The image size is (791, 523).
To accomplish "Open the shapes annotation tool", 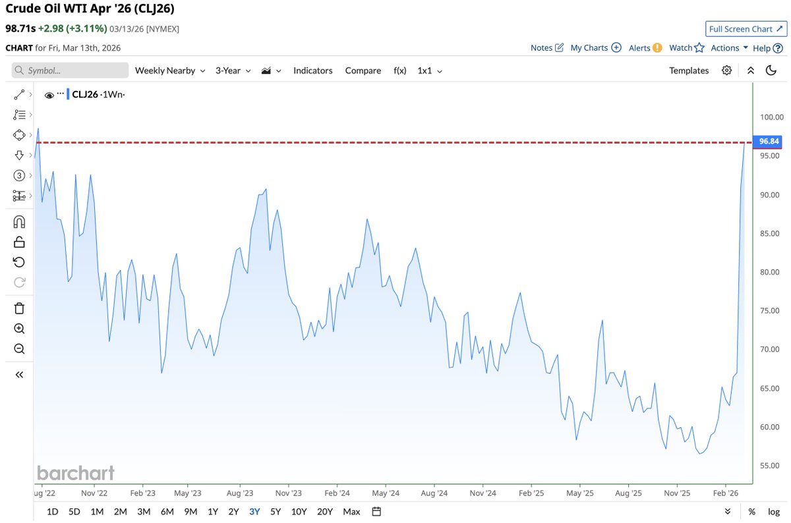I will tap(19, 134).
